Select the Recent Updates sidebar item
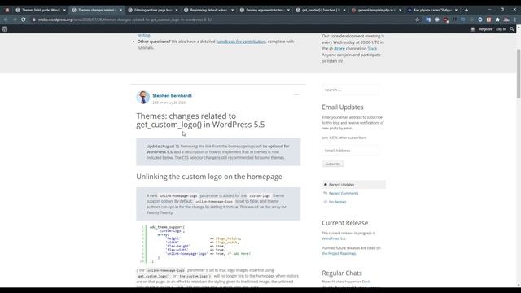The width and height of the screenshot is (521, 293). coord(353,185)
